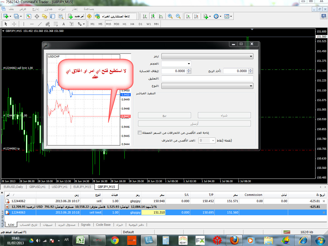Screen dimensions: 328x246
Task: Expand the new chart dropdown arrow
Action: point(10,16)
